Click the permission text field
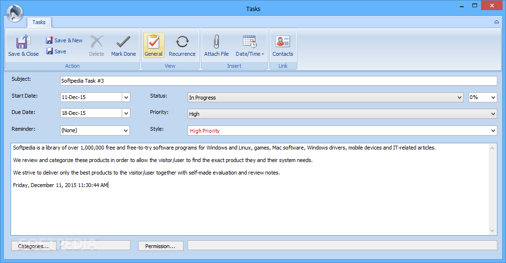506x263 pixels. pos(342,245)
